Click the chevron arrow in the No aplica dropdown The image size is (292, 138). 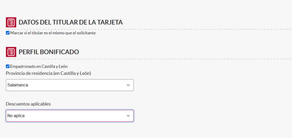[128, 116]
